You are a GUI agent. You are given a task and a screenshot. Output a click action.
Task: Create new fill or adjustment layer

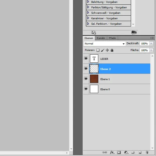pyautogui.click(x=126, y=152)
